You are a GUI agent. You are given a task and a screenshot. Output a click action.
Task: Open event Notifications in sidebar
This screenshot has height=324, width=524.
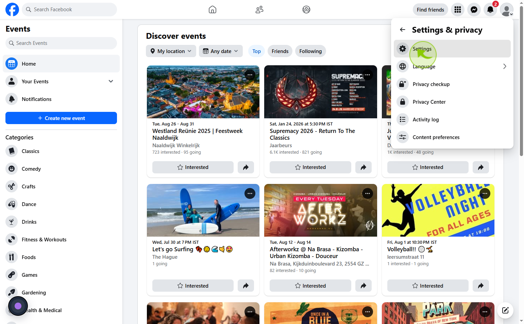click(61, 99)
